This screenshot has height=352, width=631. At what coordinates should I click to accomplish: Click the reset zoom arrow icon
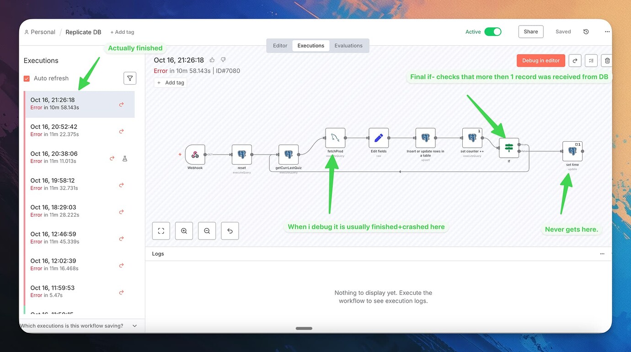(230, 231)
